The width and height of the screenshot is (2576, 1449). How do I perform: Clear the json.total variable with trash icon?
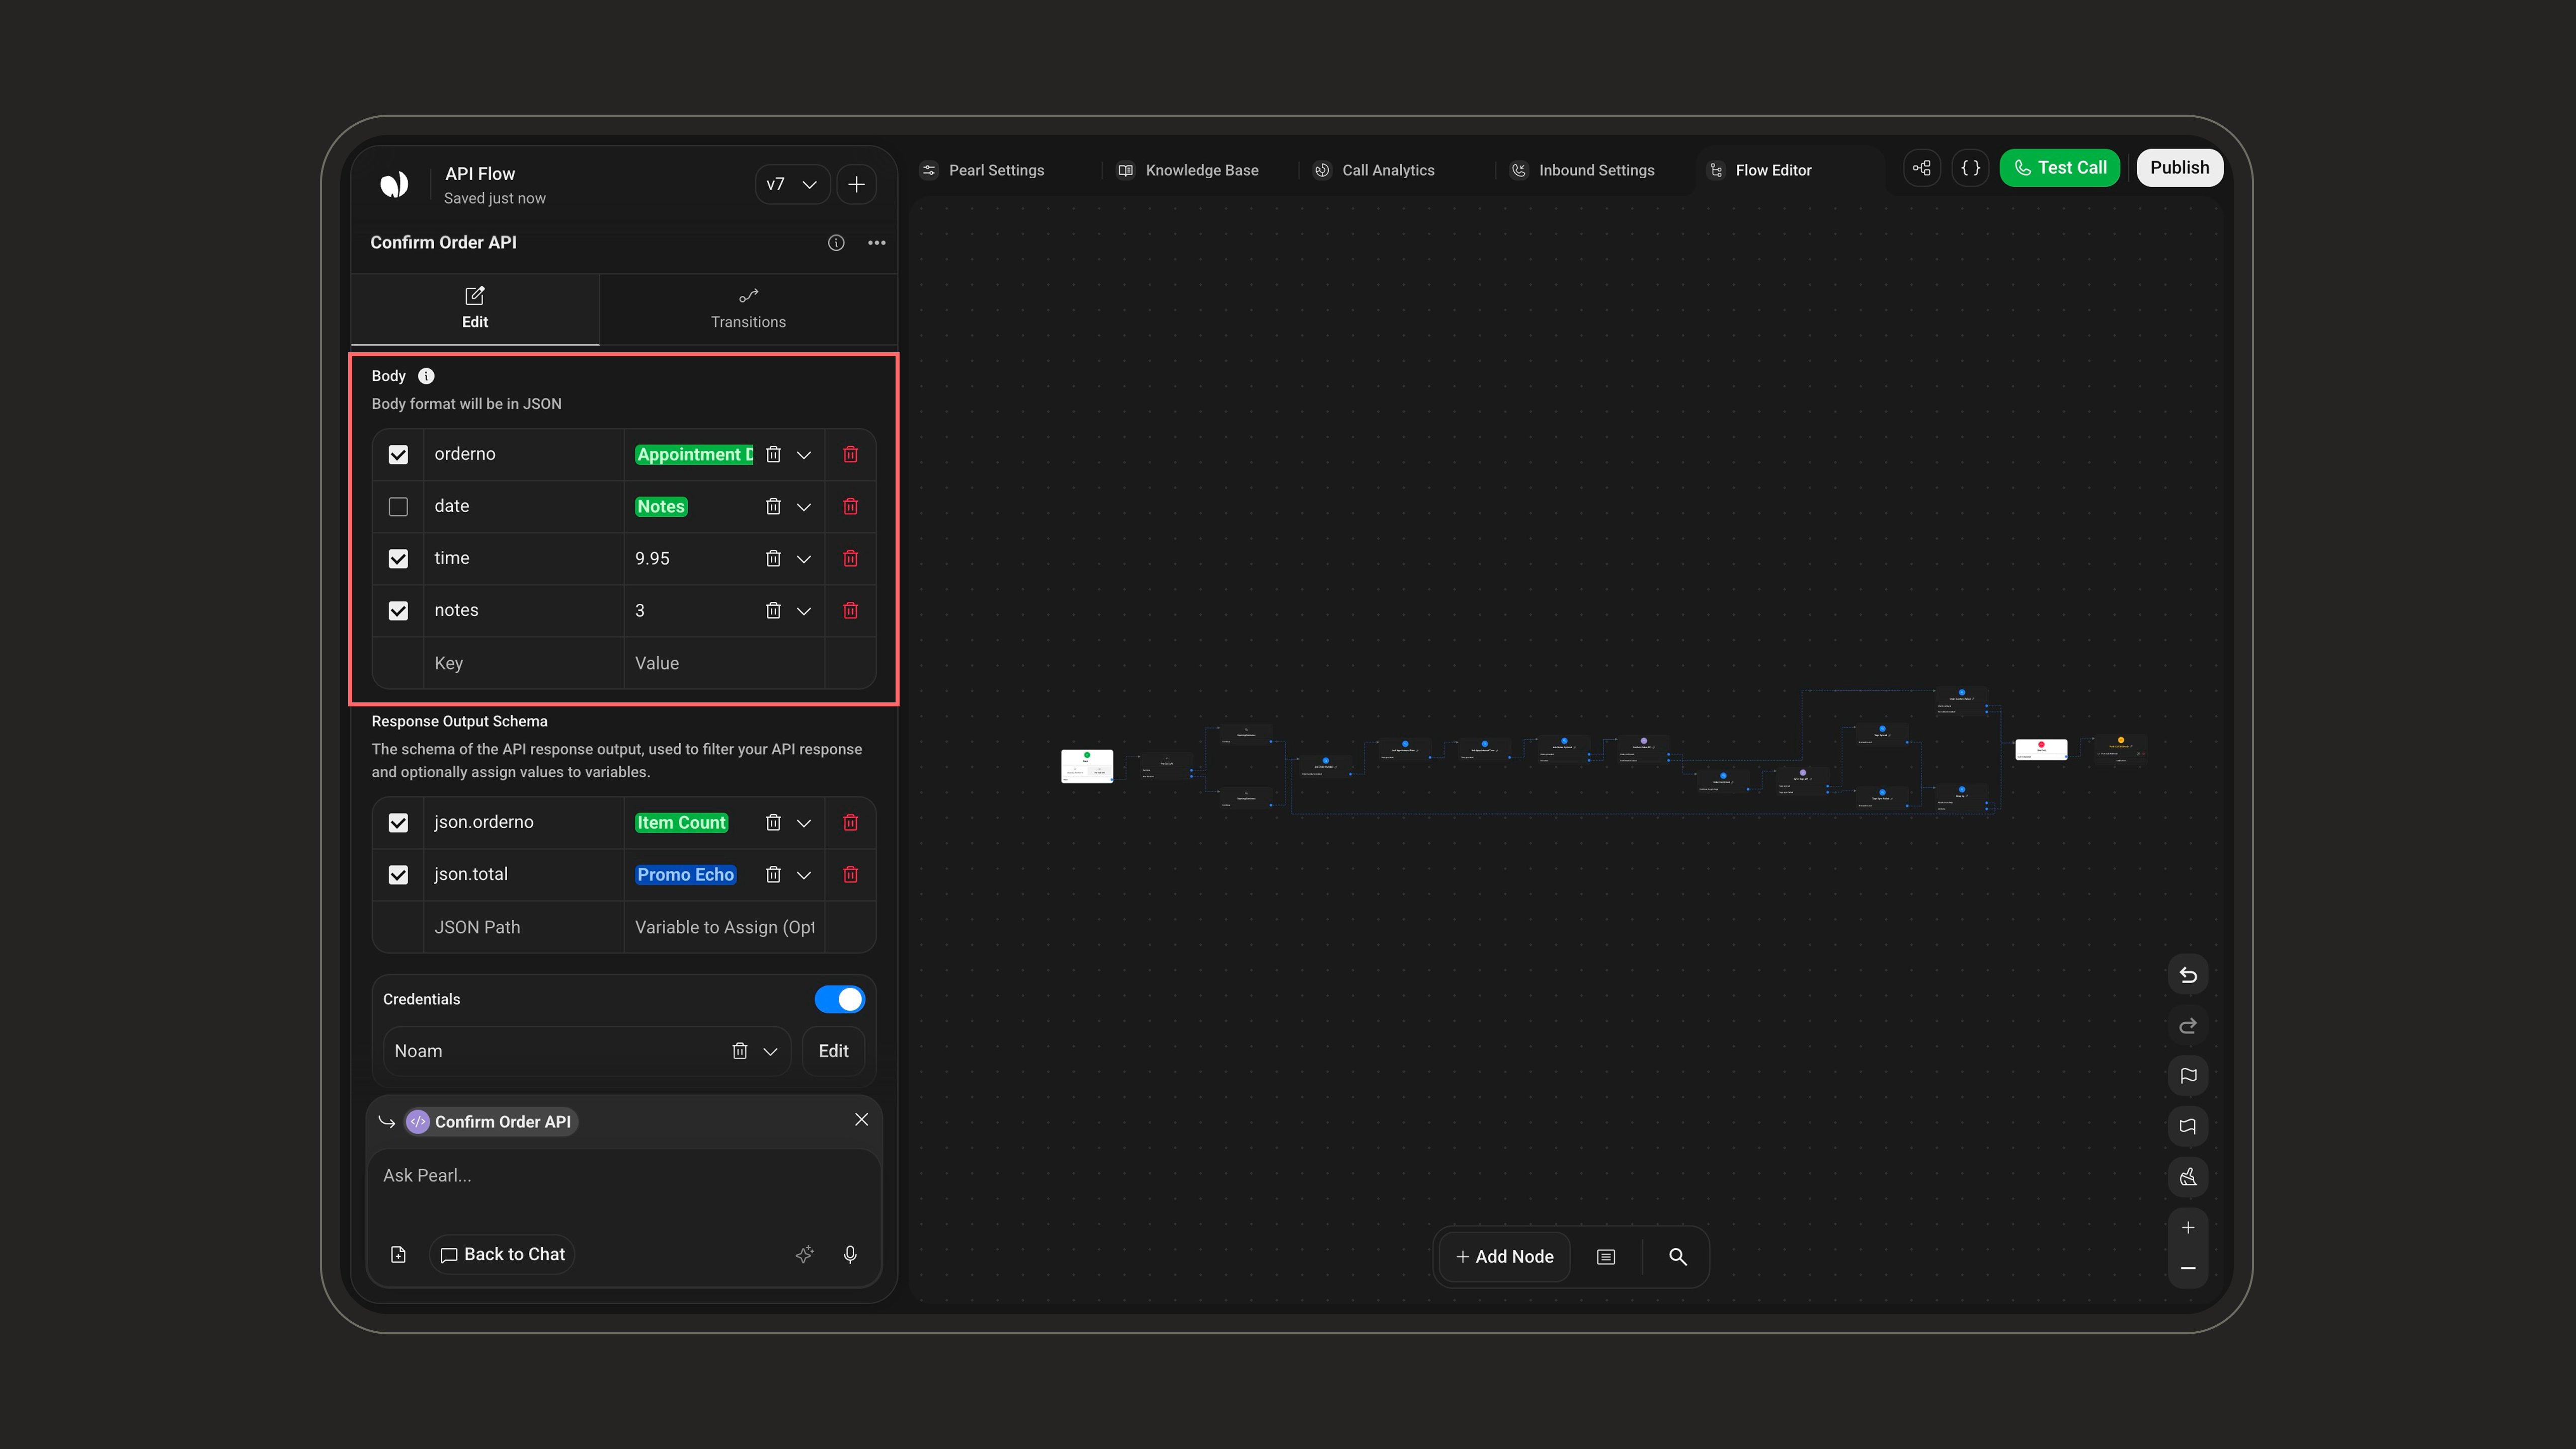coord(773,875)
